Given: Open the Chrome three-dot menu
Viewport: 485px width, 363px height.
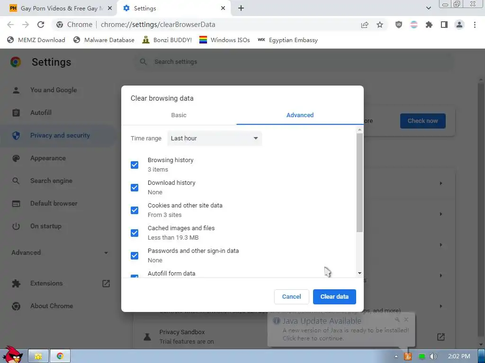Looking at the screenshot, I should coord(475,25).
